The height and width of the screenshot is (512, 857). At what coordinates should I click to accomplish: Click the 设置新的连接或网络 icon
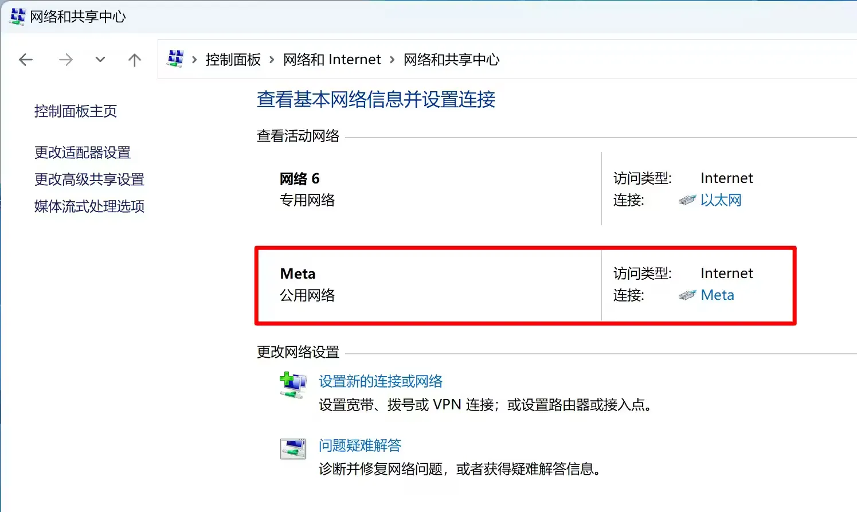[293, 385]
